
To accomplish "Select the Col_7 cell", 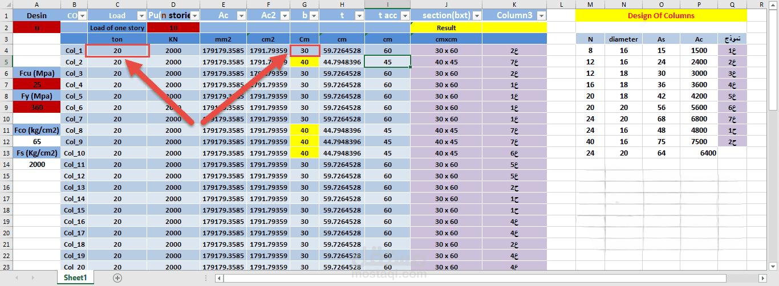I will pyautogui.click(x=74, y=119).
